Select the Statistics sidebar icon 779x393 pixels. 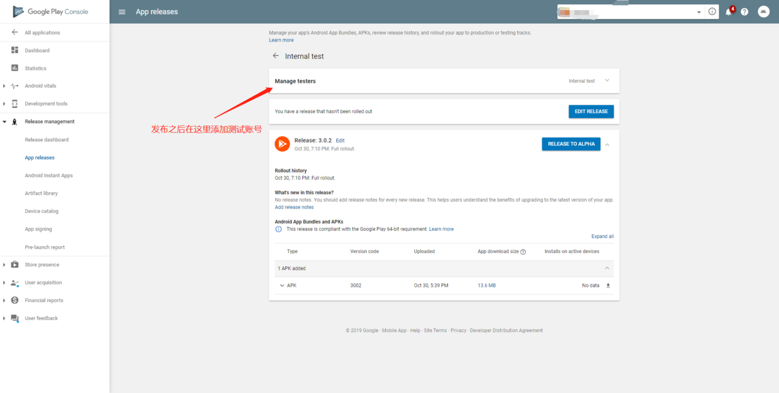click(x=14, y=68)
